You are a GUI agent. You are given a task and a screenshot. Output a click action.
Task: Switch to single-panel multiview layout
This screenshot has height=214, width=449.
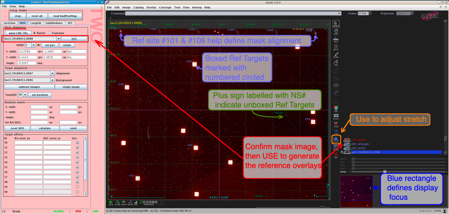141,202
